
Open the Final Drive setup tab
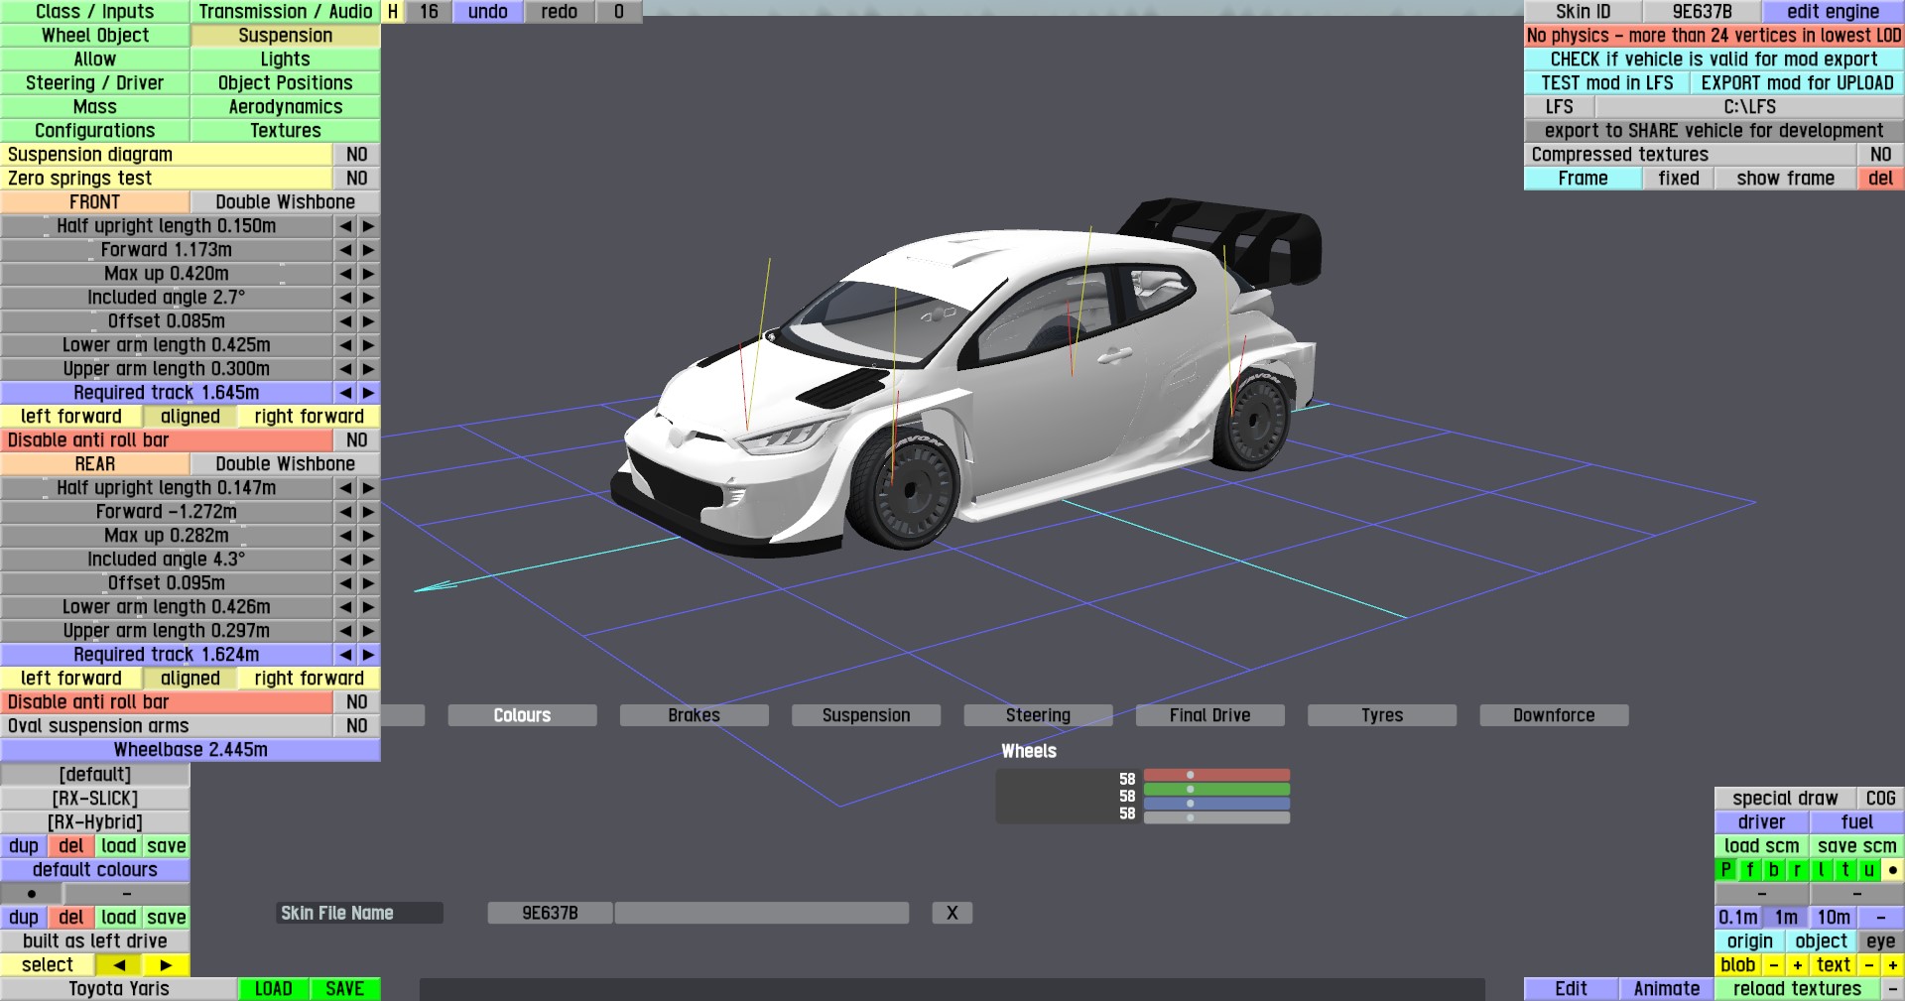point(1210,715)
